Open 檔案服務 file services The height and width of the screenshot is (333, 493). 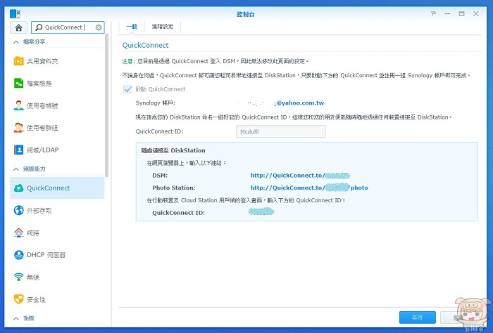click(x=39, y=84)
